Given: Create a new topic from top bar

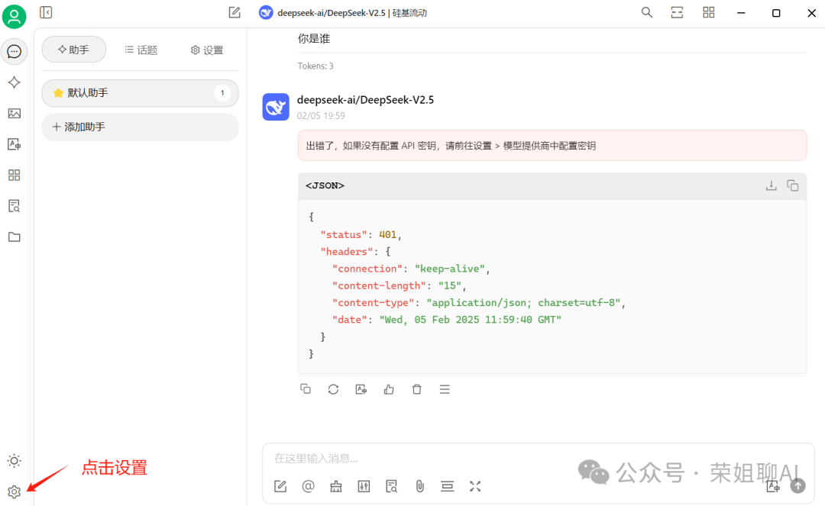Looking at the screenshot, I should click(x=235, y=12).
